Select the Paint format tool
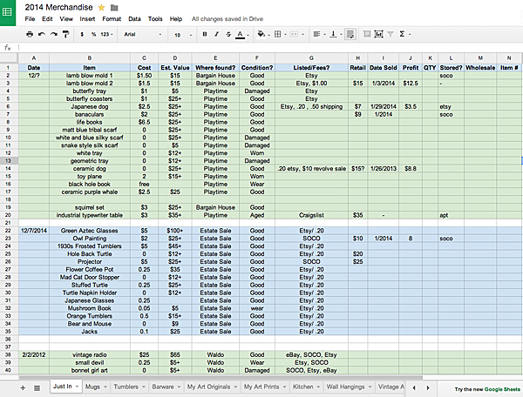 click(65, 34)
